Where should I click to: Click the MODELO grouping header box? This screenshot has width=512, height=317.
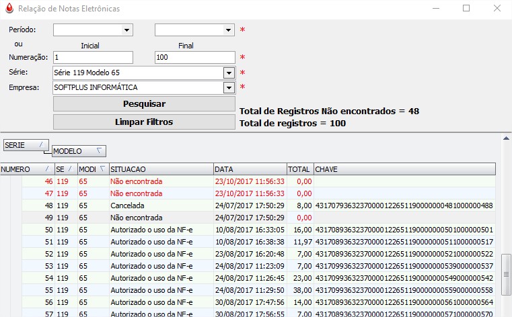tap(79, 151)
